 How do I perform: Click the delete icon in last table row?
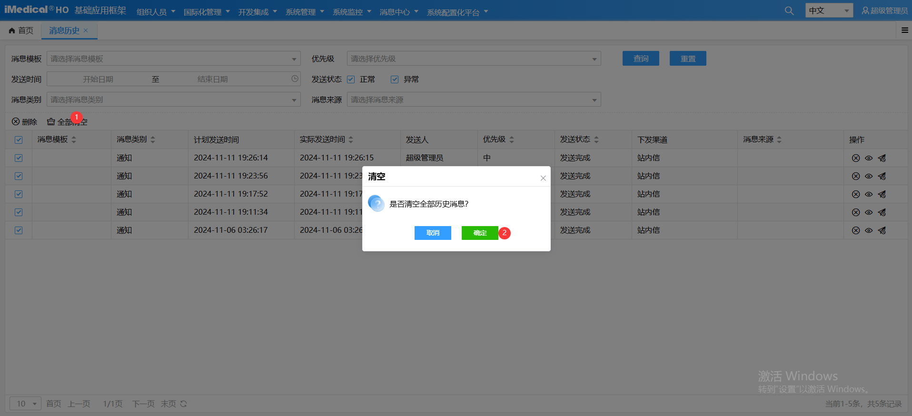855,230
